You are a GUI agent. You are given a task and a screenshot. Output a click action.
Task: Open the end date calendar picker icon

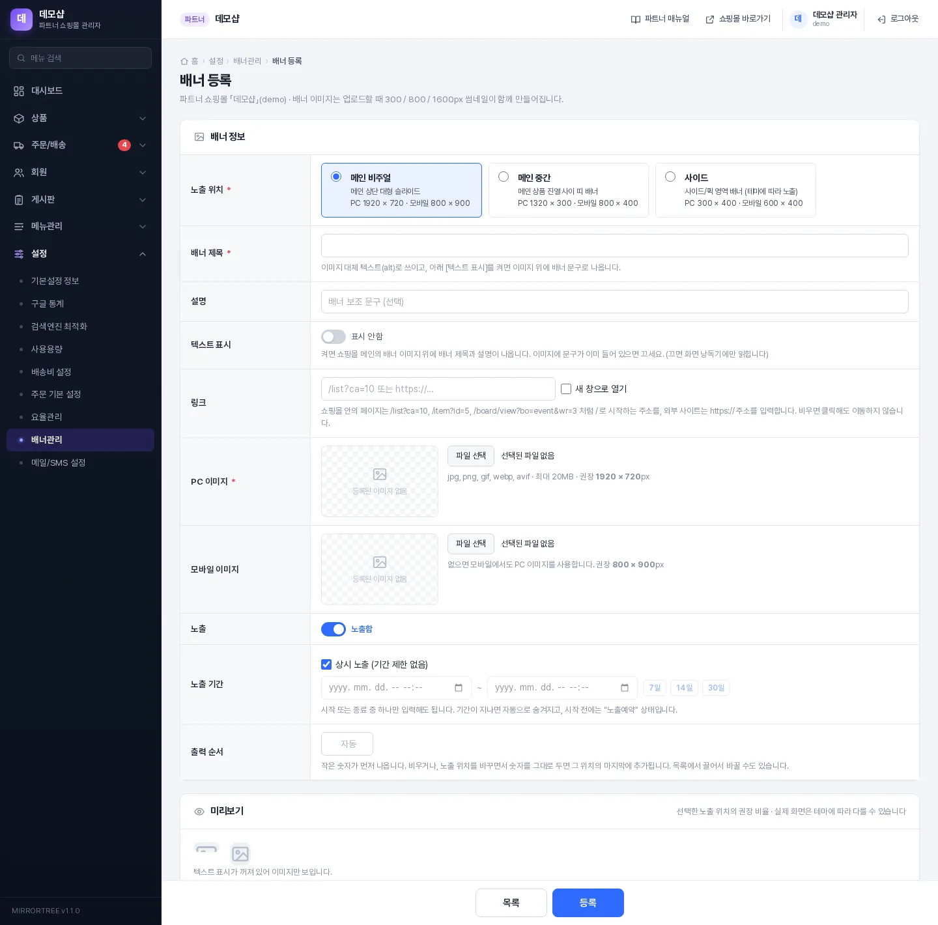(625, 688)
